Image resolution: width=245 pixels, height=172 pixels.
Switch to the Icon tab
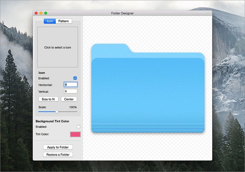point(50,21)
